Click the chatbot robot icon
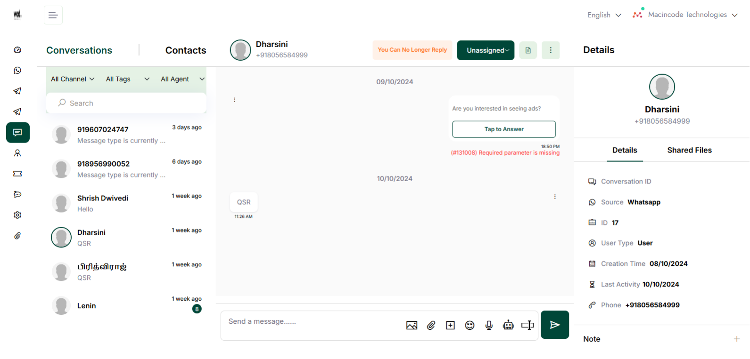Image resolution: width=750 pixels, height=359 pixels. [x=508, y=325]
